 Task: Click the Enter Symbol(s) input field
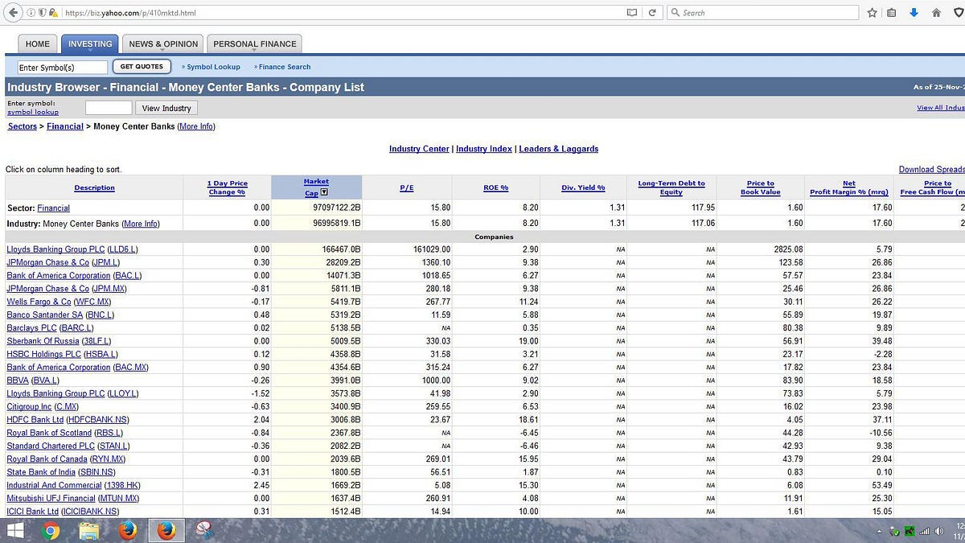click(x=62, y=68)
